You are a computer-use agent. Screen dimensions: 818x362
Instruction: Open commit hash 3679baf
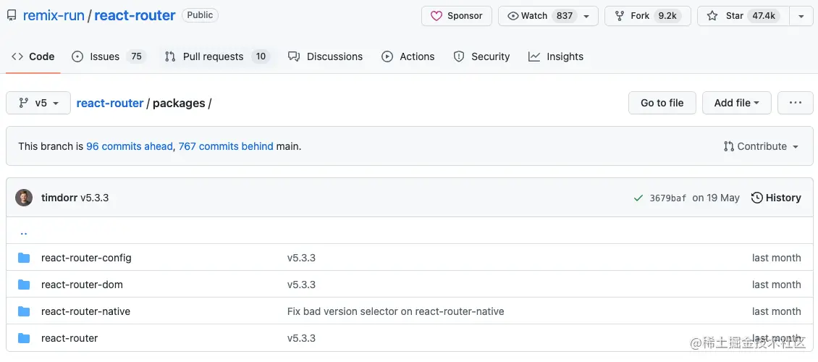(667, 198)
